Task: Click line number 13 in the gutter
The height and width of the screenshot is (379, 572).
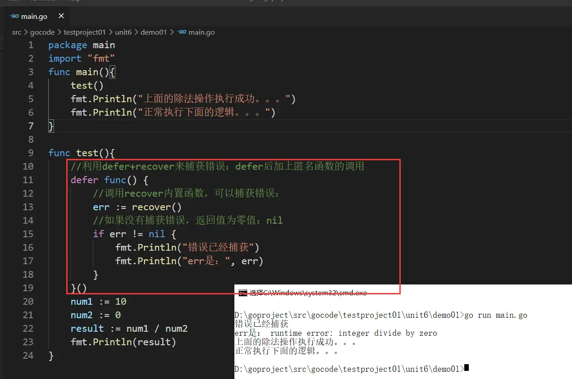Action: click(x=28, y=207)
